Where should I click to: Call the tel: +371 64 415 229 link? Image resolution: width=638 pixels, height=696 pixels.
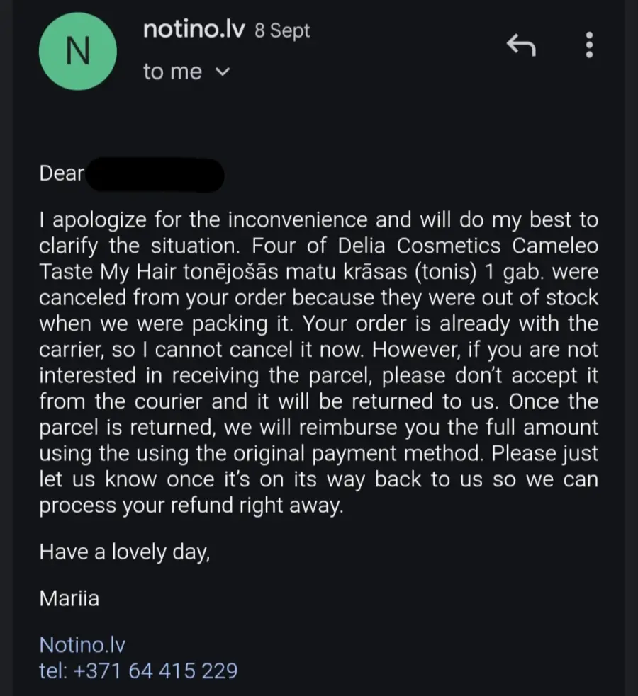pyautogui.click(x=138, y=671)
